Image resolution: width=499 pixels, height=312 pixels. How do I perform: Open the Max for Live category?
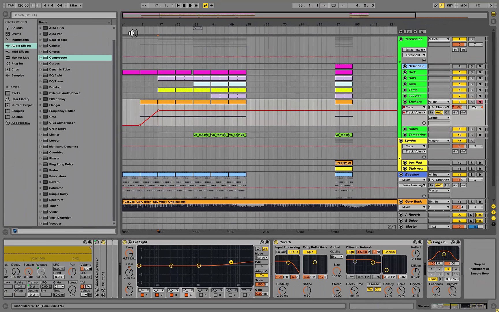20,57
